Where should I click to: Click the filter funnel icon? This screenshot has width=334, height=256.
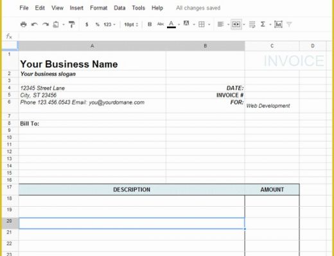point(289,24)
